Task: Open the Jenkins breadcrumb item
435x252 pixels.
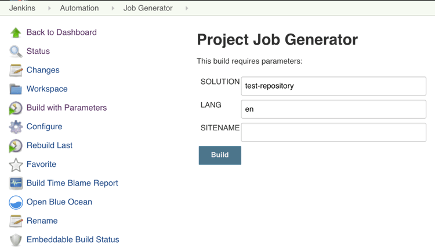Action: (22, 8)
